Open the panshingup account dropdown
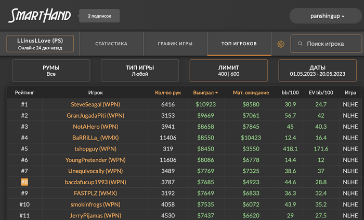 pos(326,16)
